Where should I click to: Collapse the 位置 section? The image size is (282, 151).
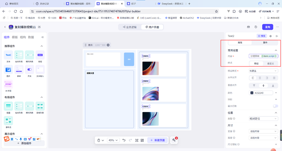tap(276, 113)
